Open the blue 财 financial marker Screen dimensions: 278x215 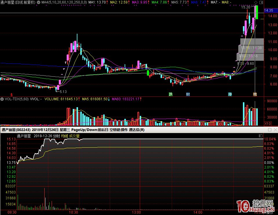pos(188,94)
